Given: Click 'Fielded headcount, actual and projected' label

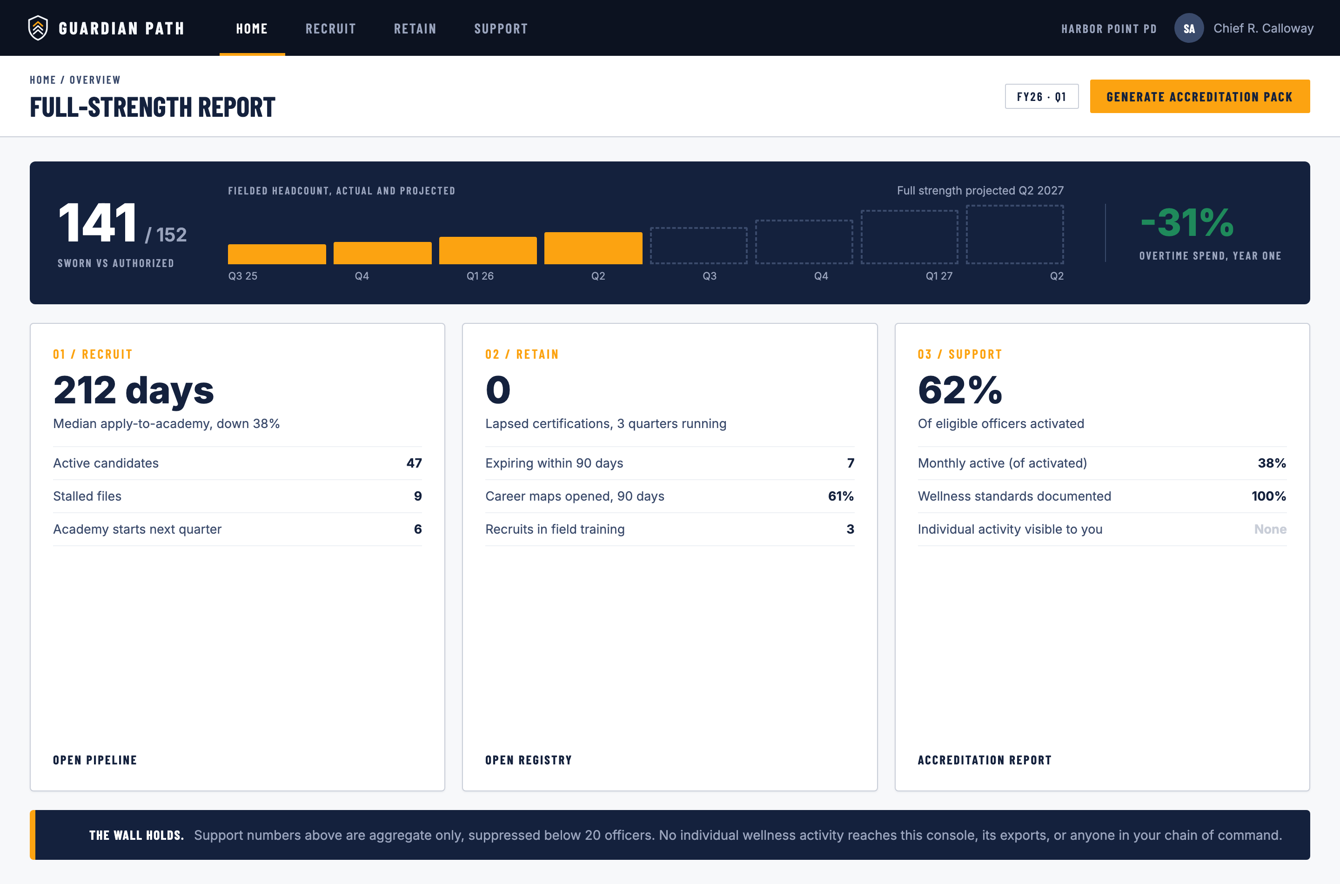Looking at the screenshot, I should tap(342, 191).
